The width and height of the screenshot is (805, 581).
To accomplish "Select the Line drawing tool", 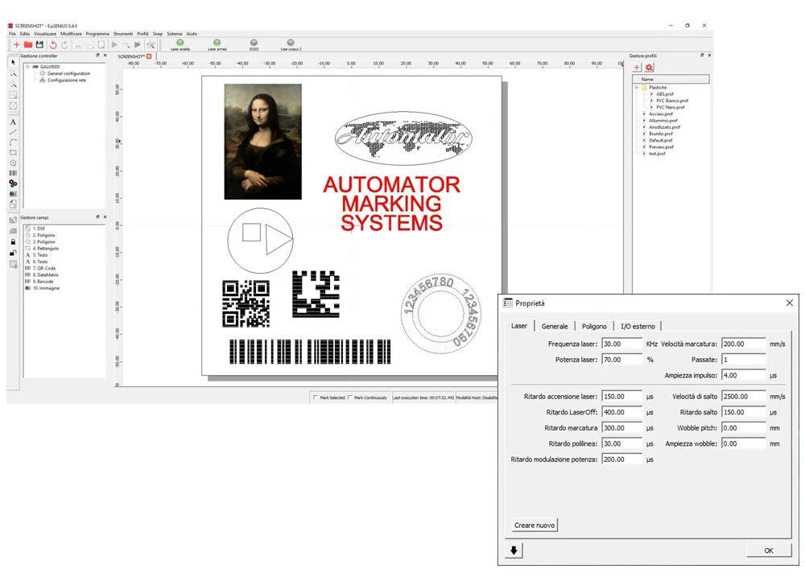I will (x=14, y=133).
